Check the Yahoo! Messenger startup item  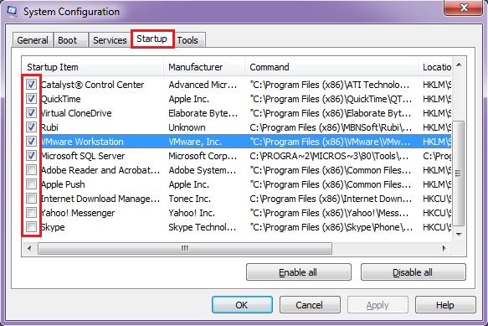(31, 213)
